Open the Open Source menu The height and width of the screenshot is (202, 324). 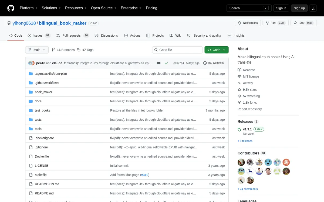pyautogui.click(x=104, y=8)
